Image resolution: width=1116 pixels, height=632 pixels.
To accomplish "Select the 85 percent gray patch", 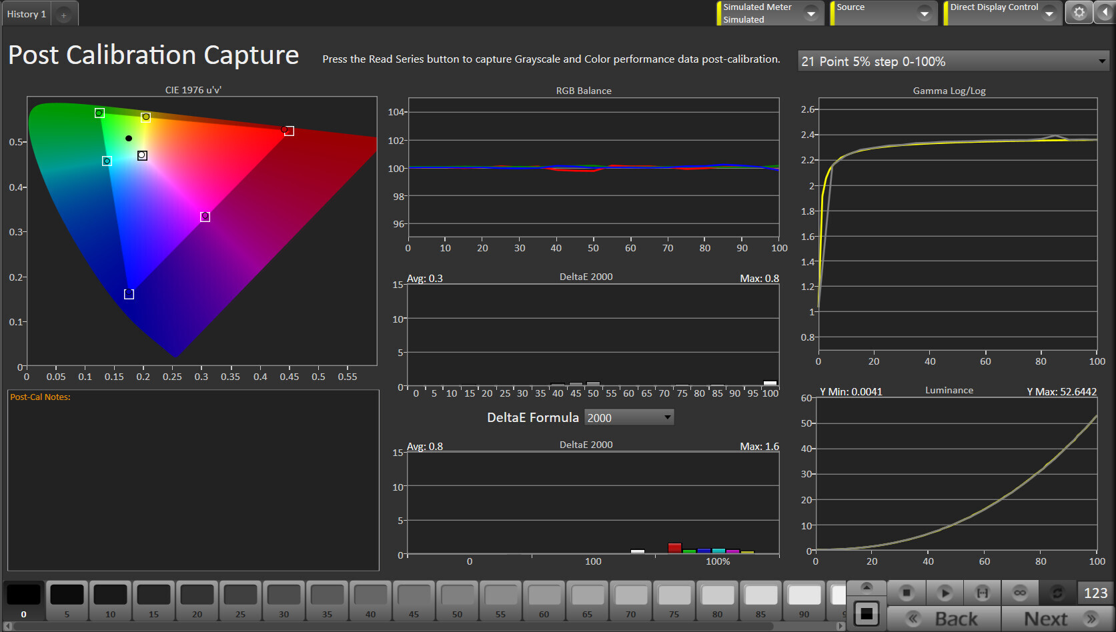I will click(x=760, y=601).
